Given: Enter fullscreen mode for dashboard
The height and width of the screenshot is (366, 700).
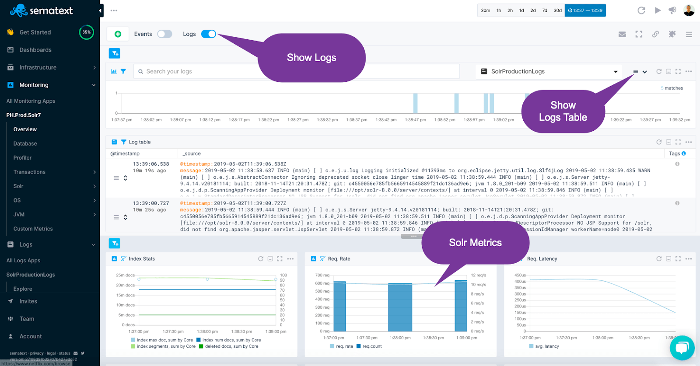Looking at the screenshot, I should (x=639, y=34).
